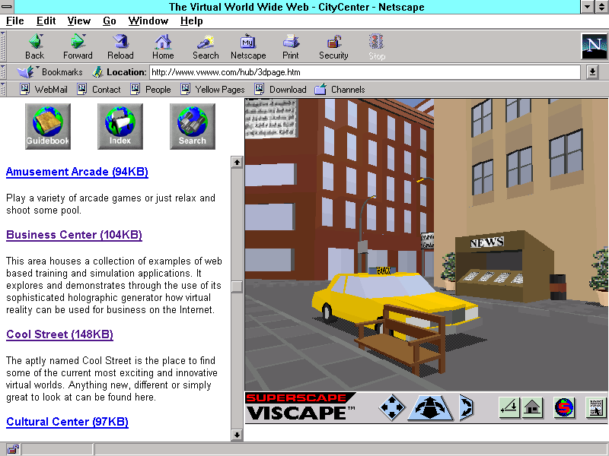
Task: Click the status bar security lock icon
Action: (x=12, y=450)
